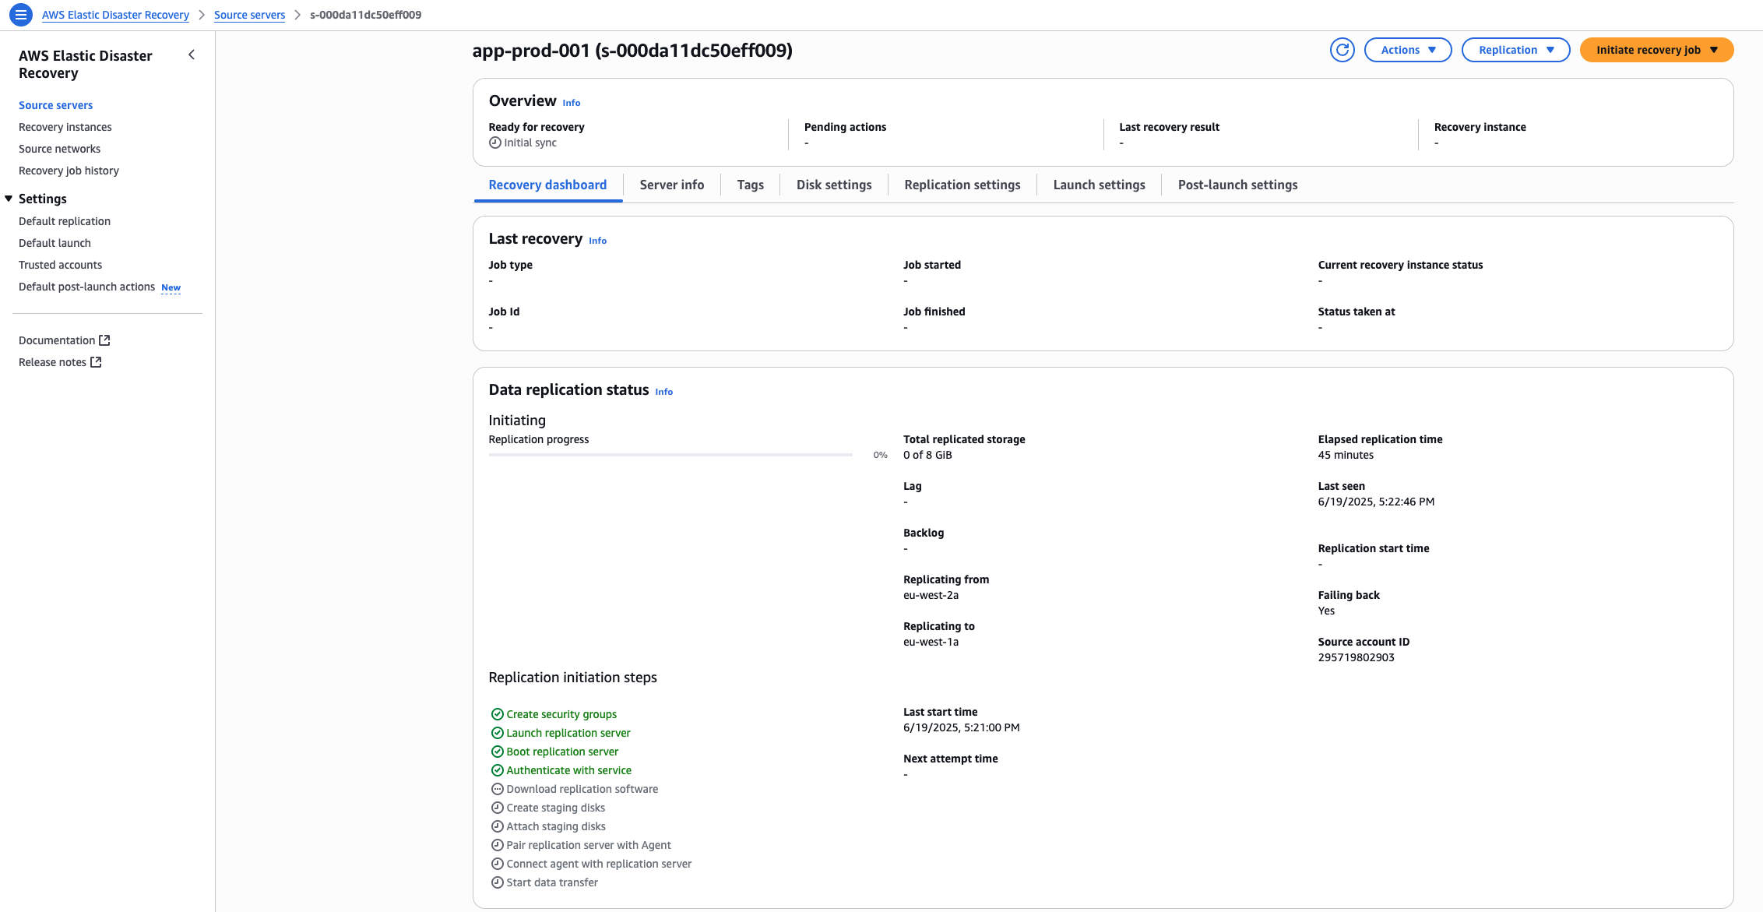Open Documentation via the external link icon

coord(104,340)
